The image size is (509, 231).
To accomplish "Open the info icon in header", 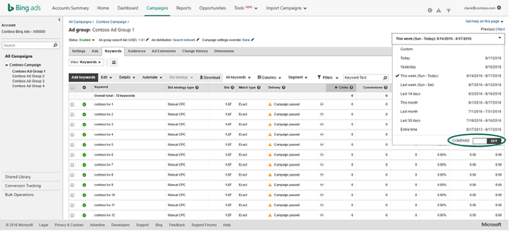I will click(430, 10).
